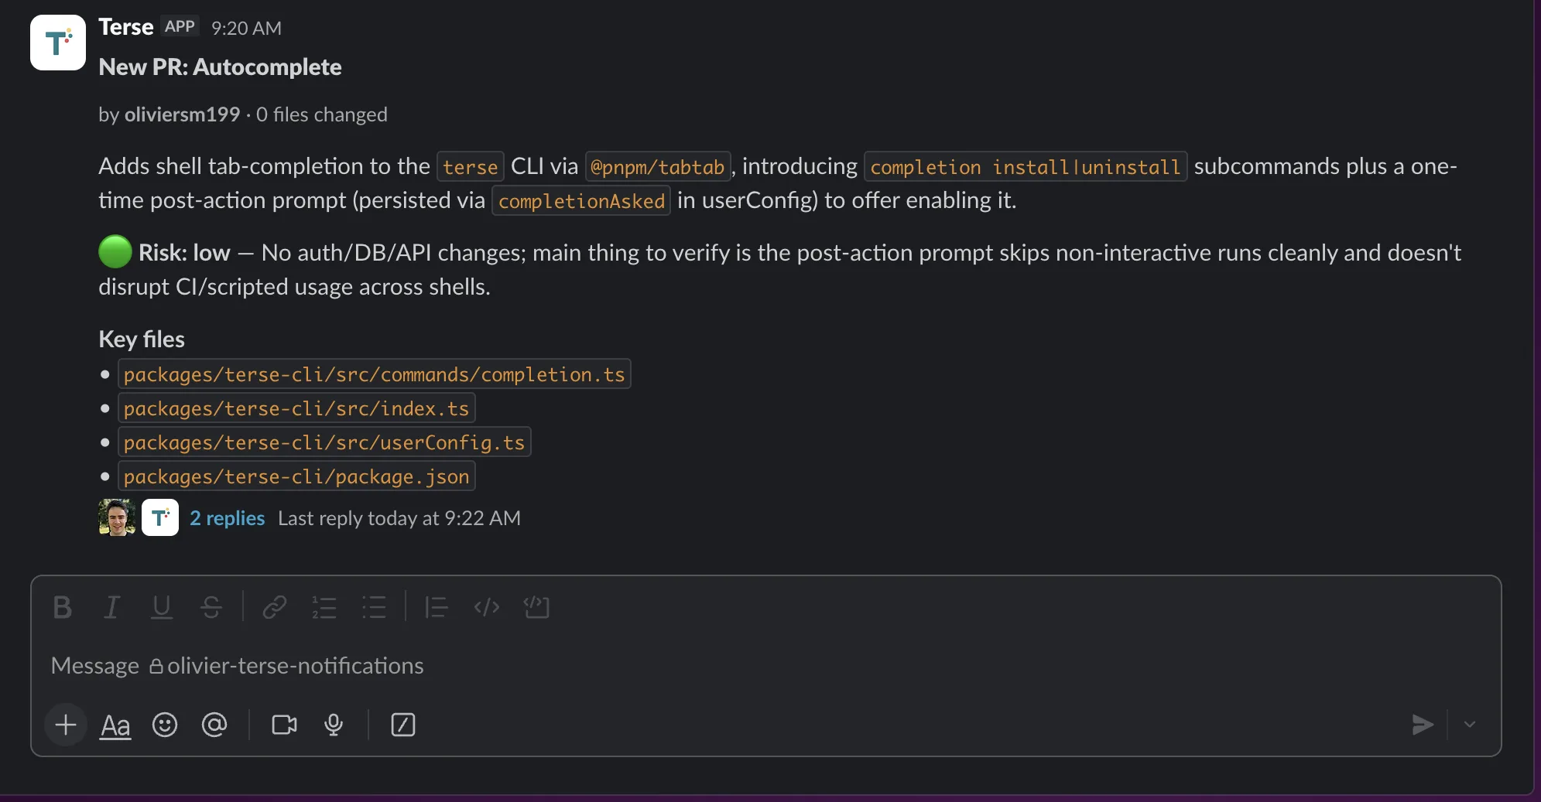
Task: Start an ordered numbered list
Action: [324, 608]
